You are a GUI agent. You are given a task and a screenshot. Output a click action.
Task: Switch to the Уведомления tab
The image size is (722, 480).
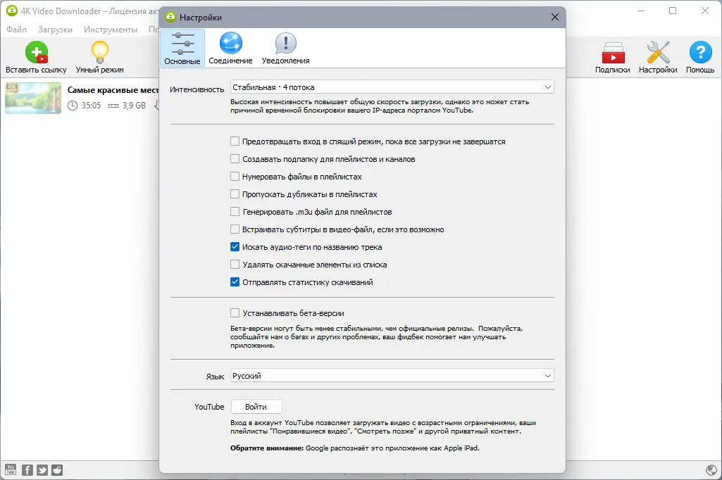285,49
